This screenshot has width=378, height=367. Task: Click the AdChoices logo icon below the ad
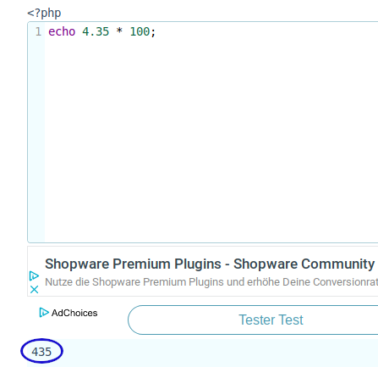click(x=44, y=313)
